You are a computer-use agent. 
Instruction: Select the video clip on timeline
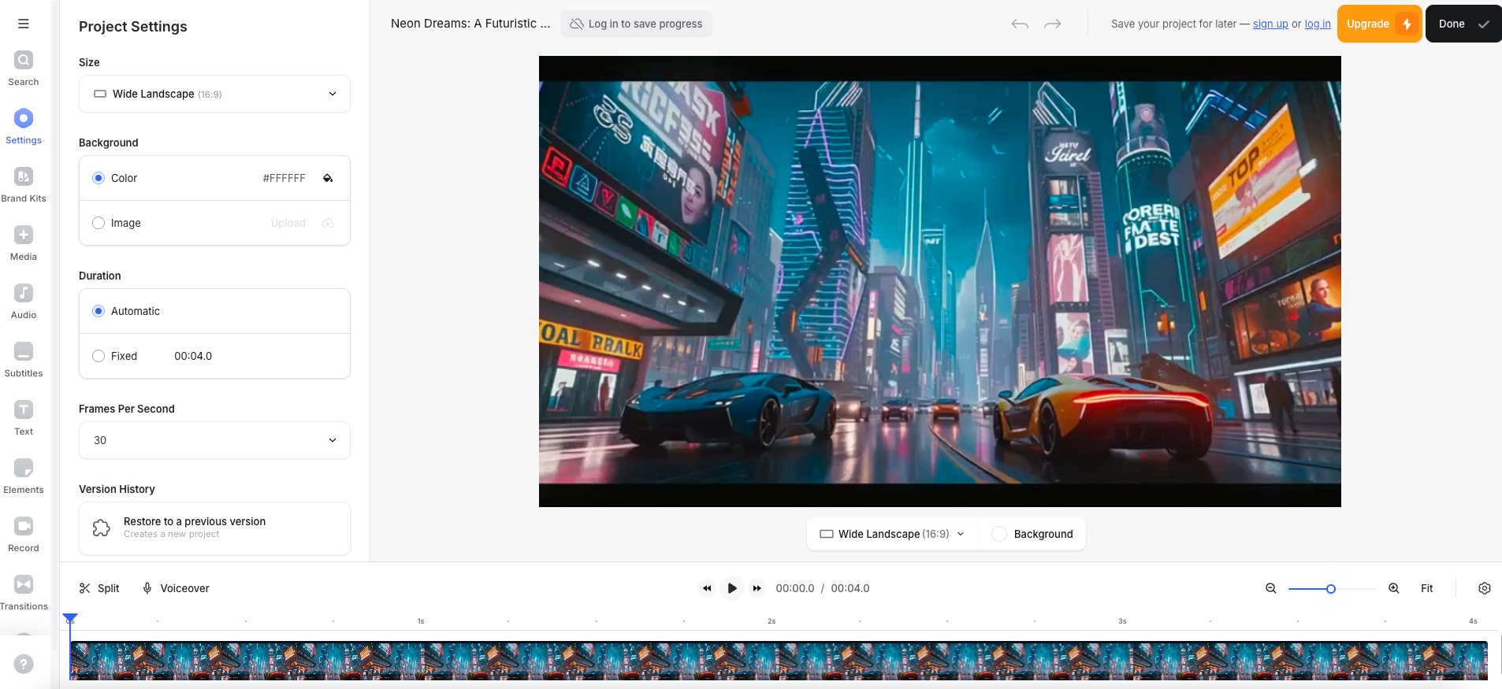(x=779, y=661)
